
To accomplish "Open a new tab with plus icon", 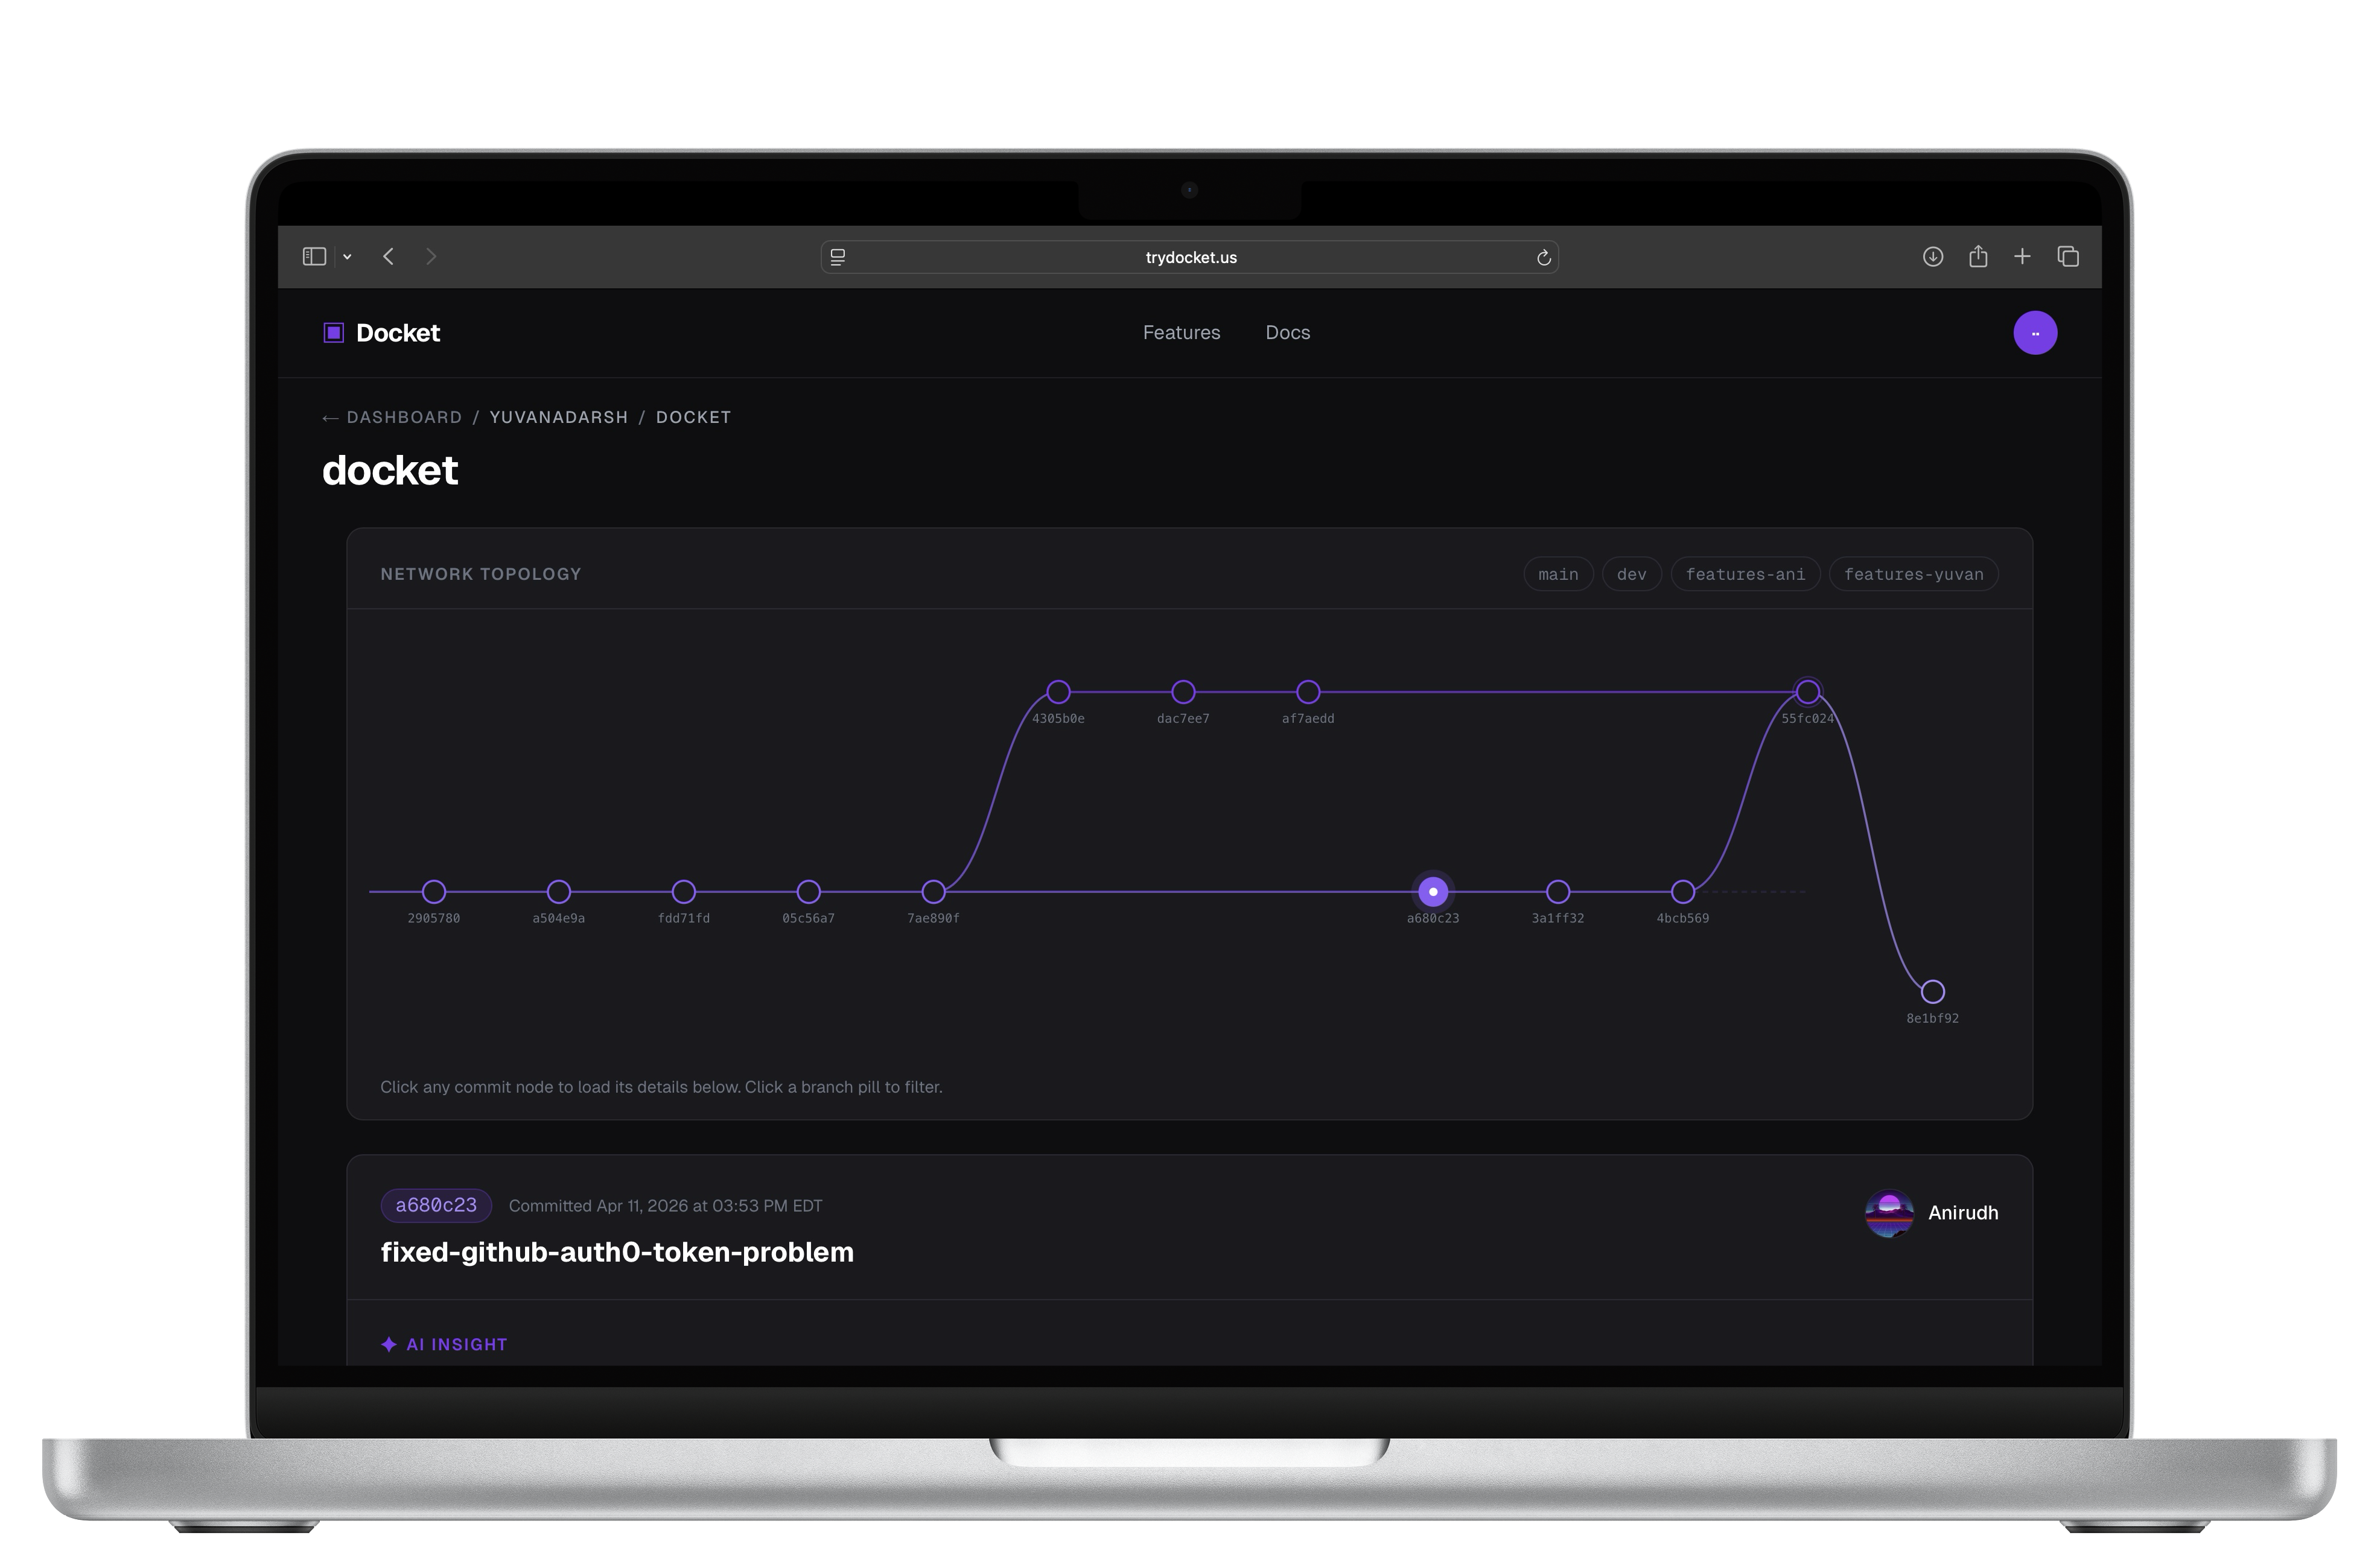I will pos(2022,257).
